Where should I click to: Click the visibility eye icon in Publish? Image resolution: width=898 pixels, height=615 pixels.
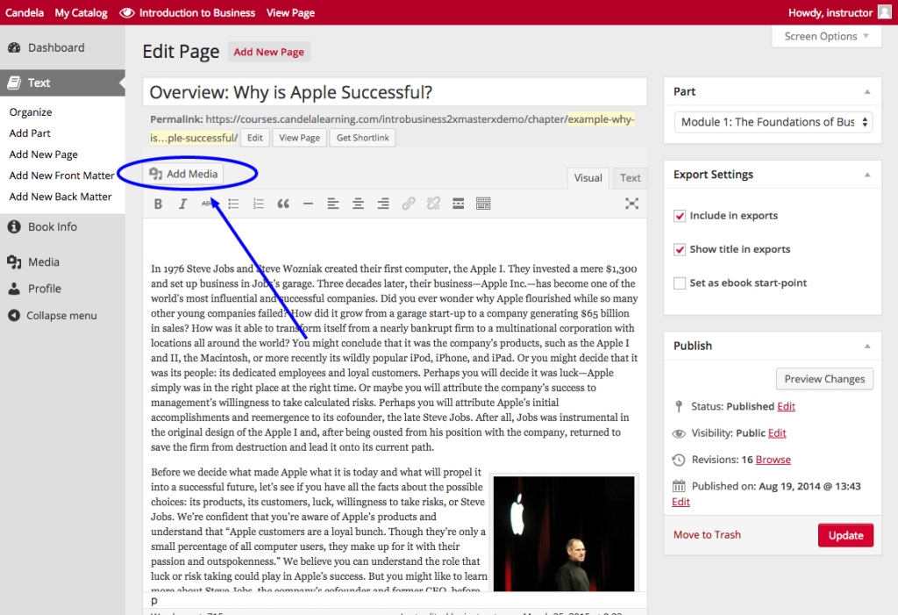tap(679, 433)
